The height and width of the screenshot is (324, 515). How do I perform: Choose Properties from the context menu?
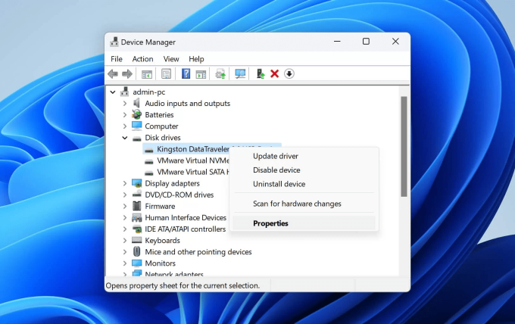coord(270,223)
